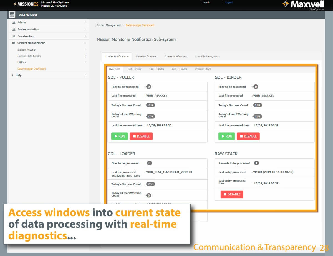Disable the GDL - Puller process
Viewport: 333px width, 256px height.
click(x=141, y=136)
